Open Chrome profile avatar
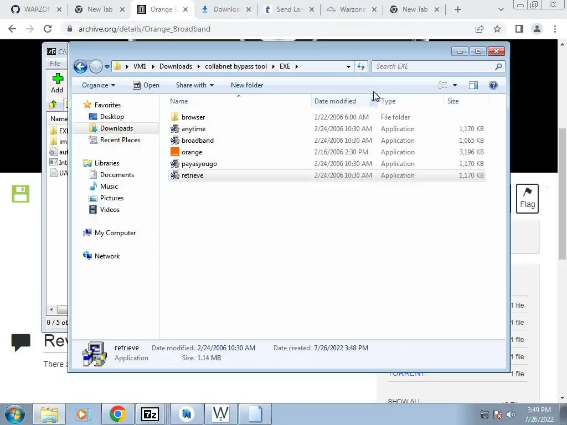 tap(537, 29)
